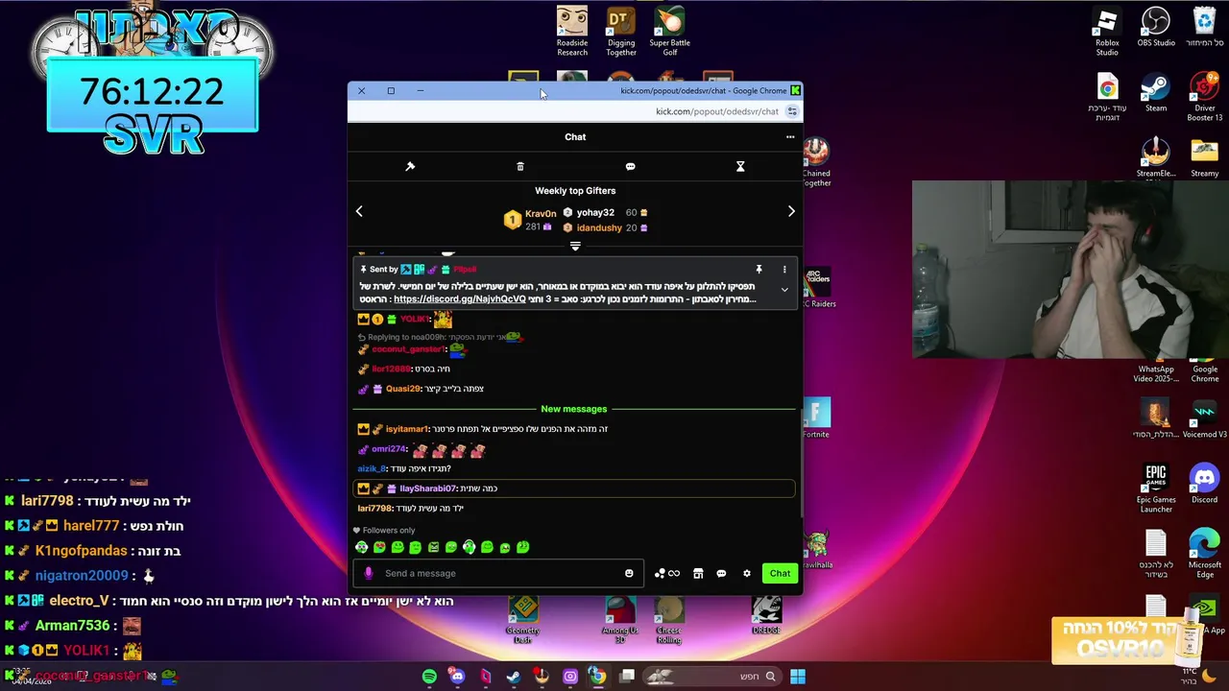Viewport: 1229px width, 691px height.
Task: Open Roblox Studio desktop shortcut
Action: (x=1107, y=32)
